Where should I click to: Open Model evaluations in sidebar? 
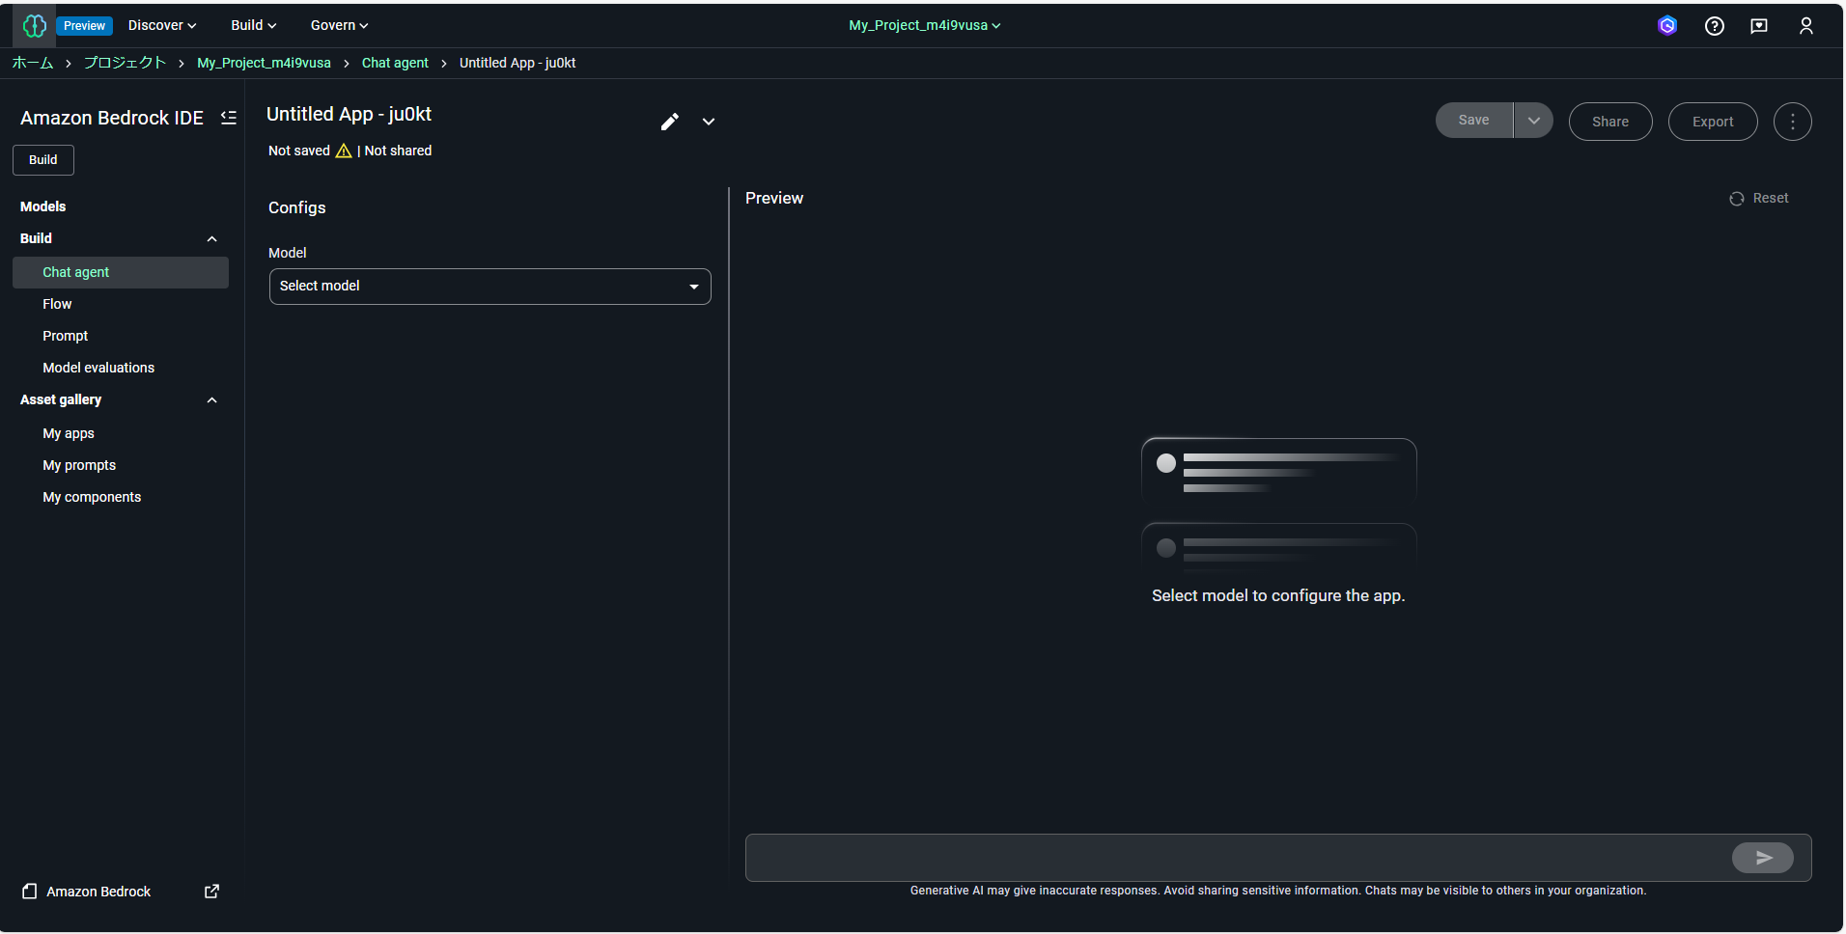tap(98, 368)
